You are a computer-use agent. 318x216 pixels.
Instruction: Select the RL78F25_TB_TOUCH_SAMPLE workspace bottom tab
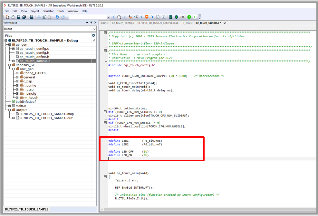point(26,209)
